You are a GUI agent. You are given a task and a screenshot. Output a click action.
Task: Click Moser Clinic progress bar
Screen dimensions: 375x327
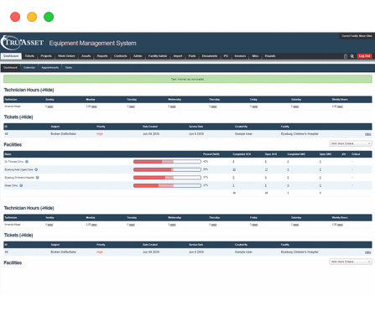[167, 185]
